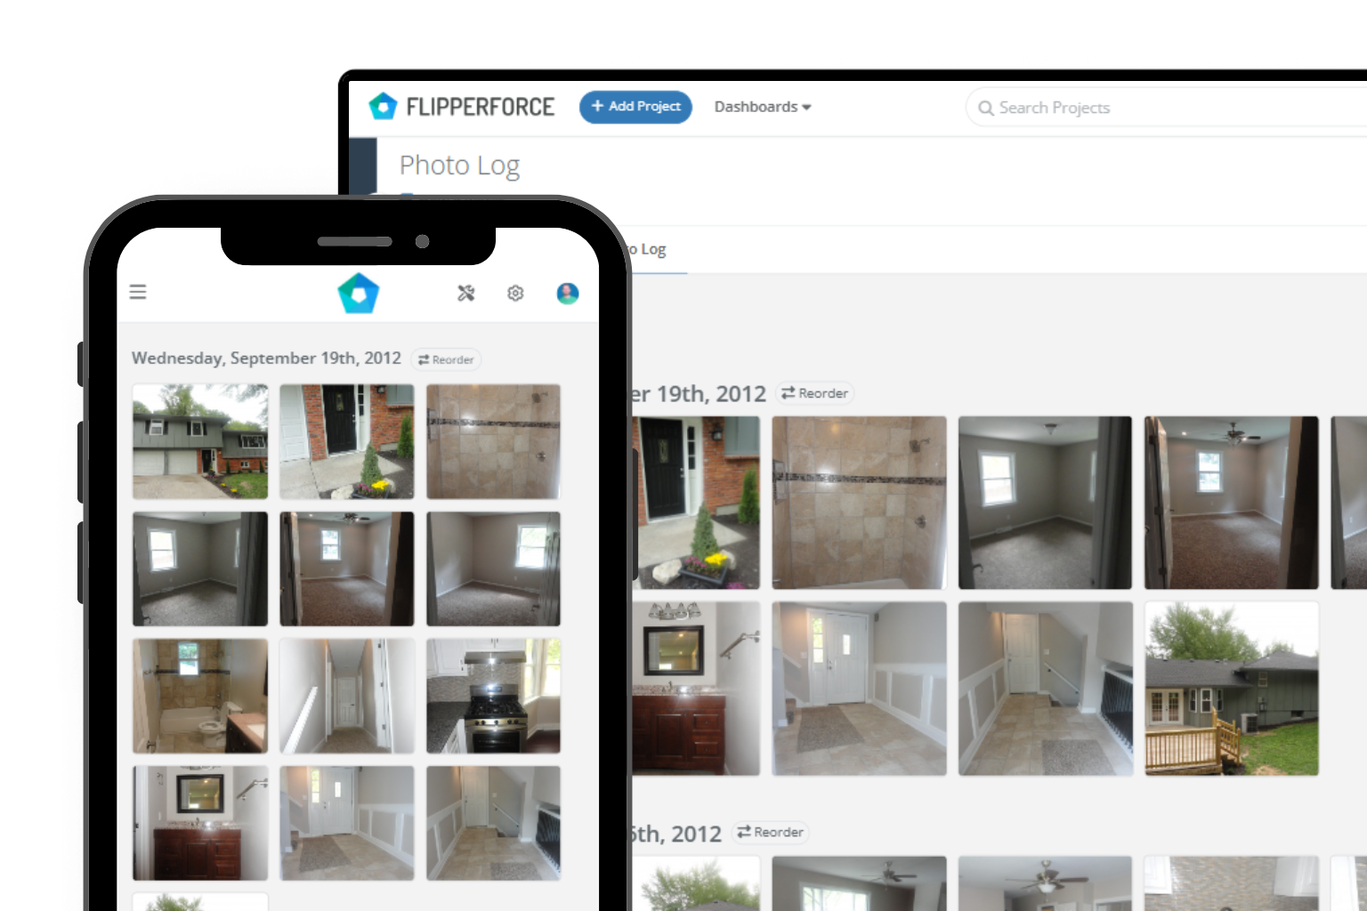Click the FlipperForce logo in the desktop header
The width and height of the screenshot is (1367, 911).
tap(462, 106)
